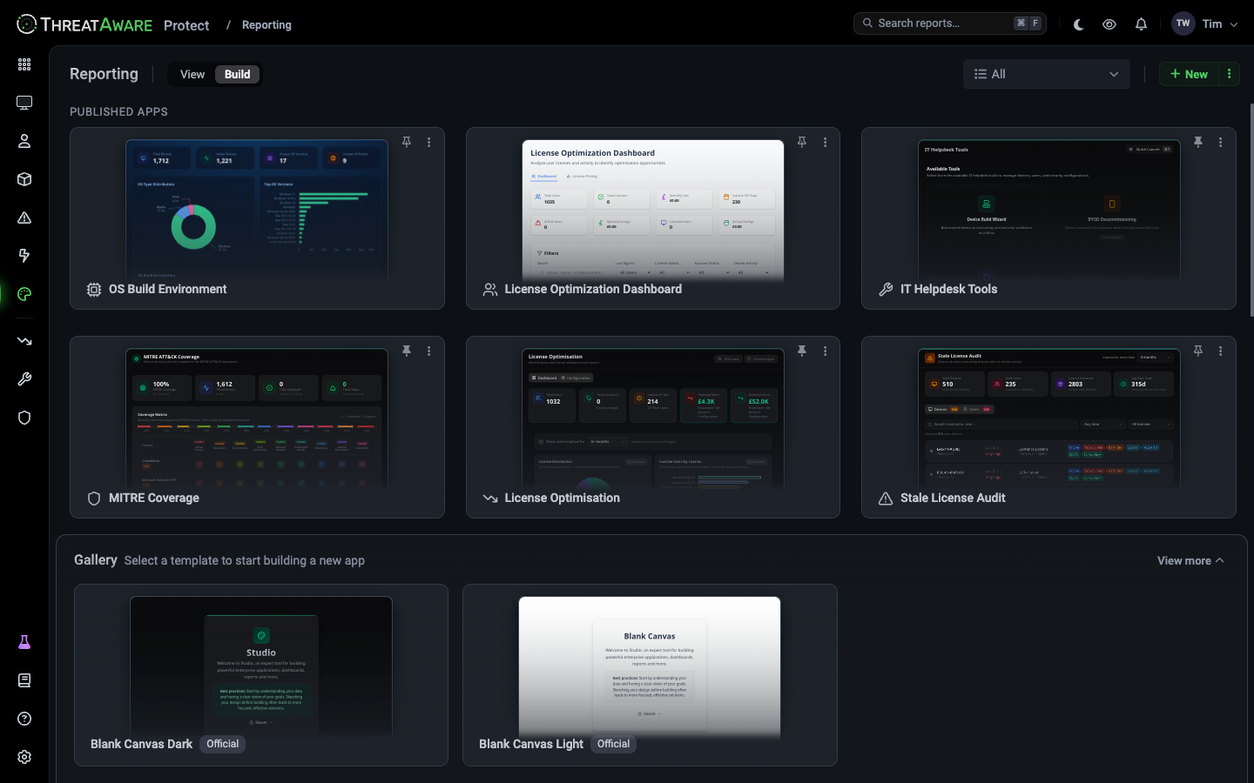
Task: Open the lightning bolt actions icon in sidebar
Action: 24,256
